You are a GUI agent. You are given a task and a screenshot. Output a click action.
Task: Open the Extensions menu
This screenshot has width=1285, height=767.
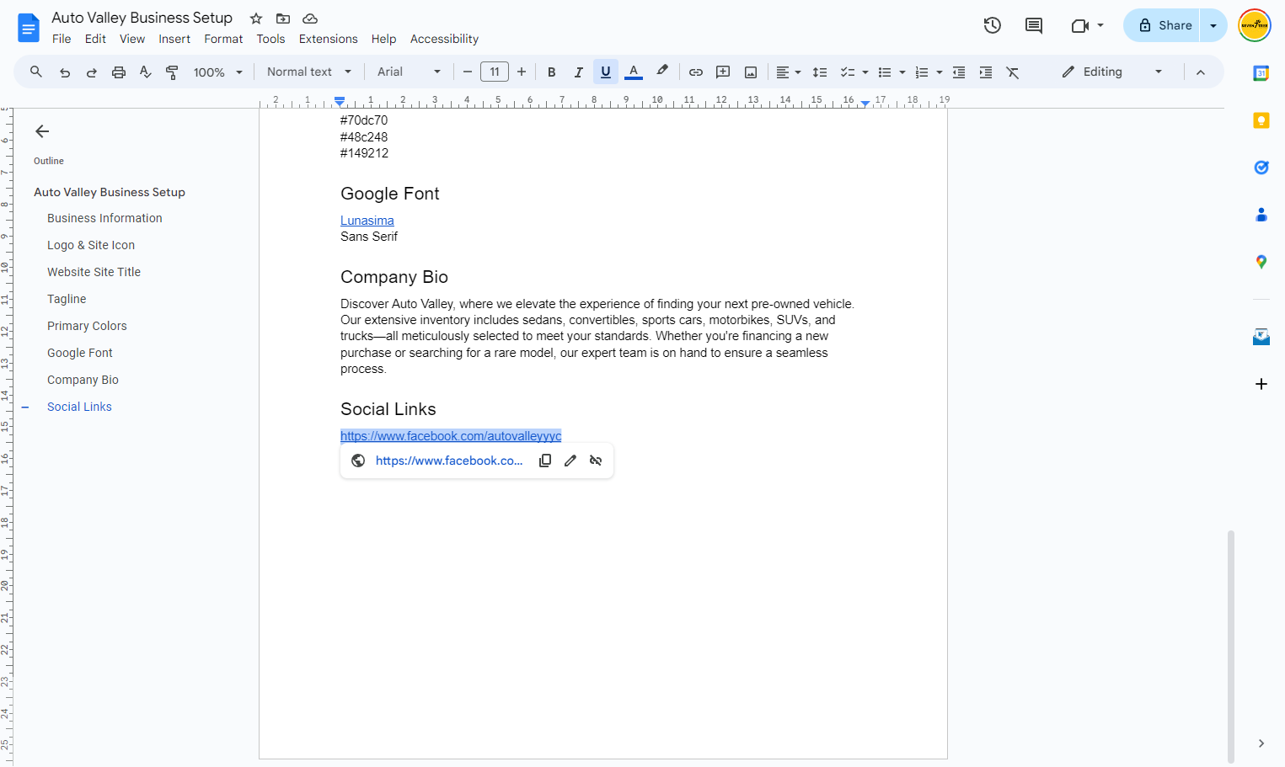click(x=328, y=39)
